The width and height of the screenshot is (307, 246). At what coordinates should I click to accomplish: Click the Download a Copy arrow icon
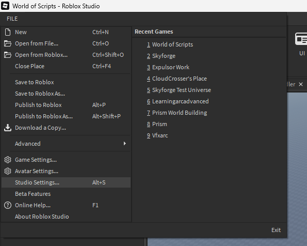pos(8,128)
